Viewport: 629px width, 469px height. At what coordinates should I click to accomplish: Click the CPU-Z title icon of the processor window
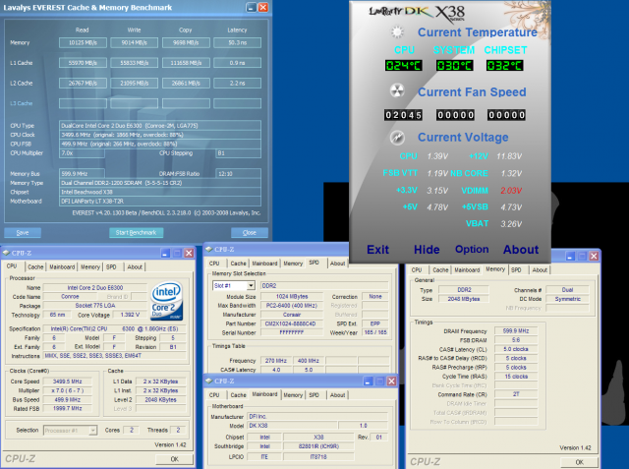[x=7, y=253]
